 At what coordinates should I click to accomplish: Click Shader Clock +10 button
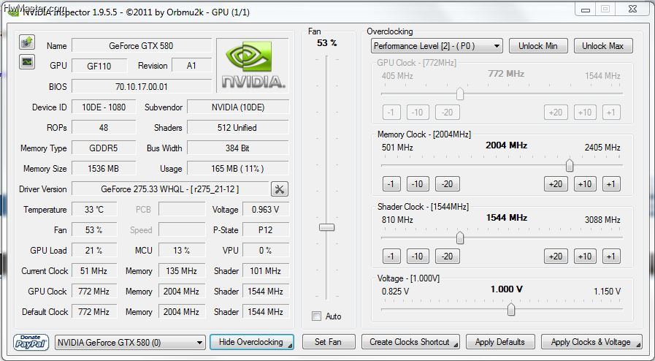click(x=585, y=256)
